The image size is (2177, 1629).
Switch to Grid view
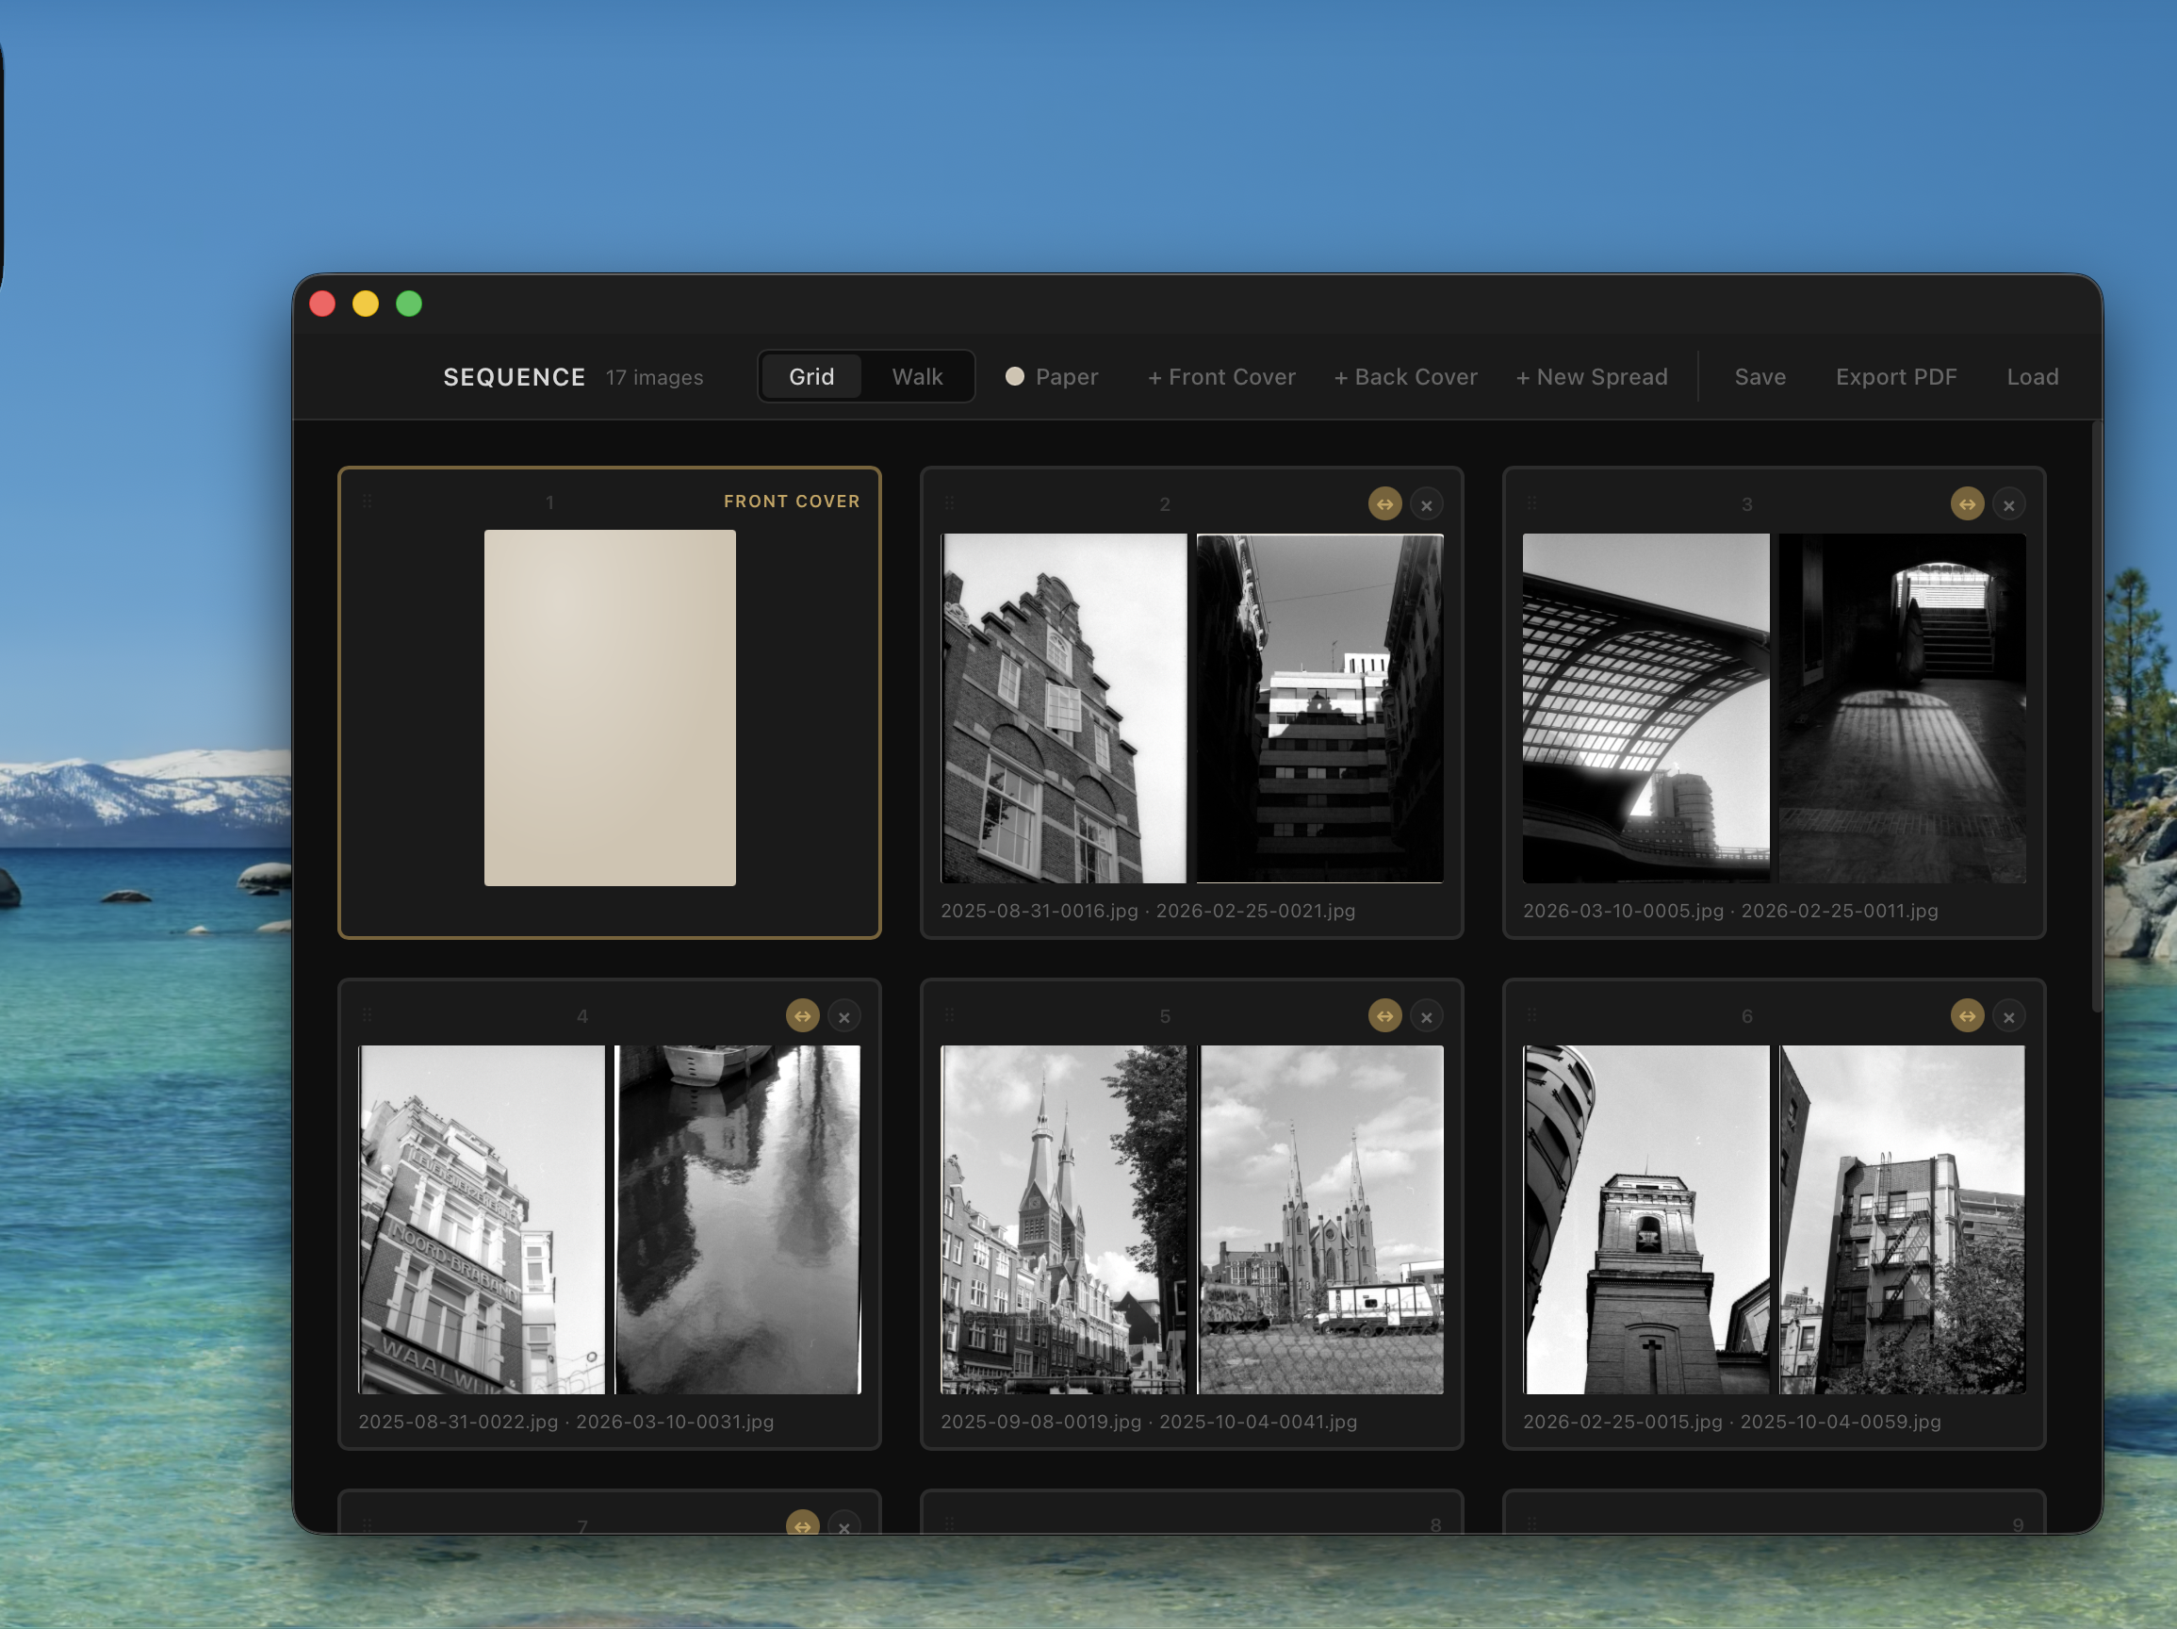811,376
